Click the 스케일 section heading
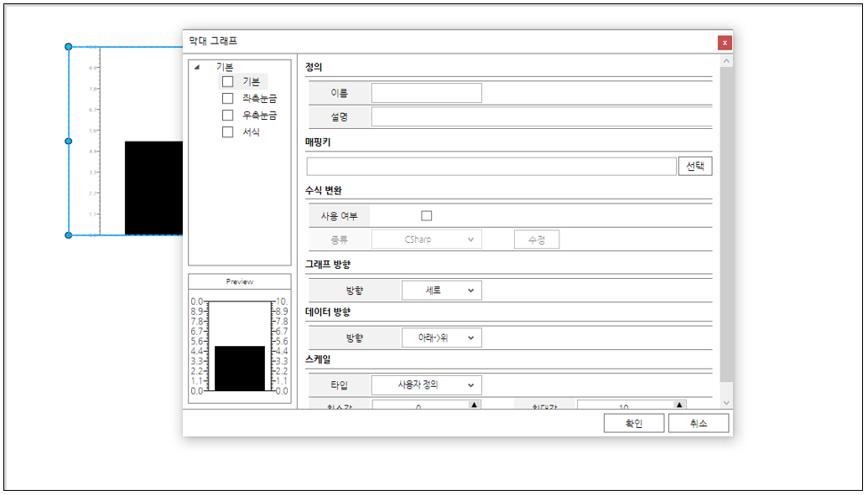This screenshot has height=495, width=868. coord(318,359)
